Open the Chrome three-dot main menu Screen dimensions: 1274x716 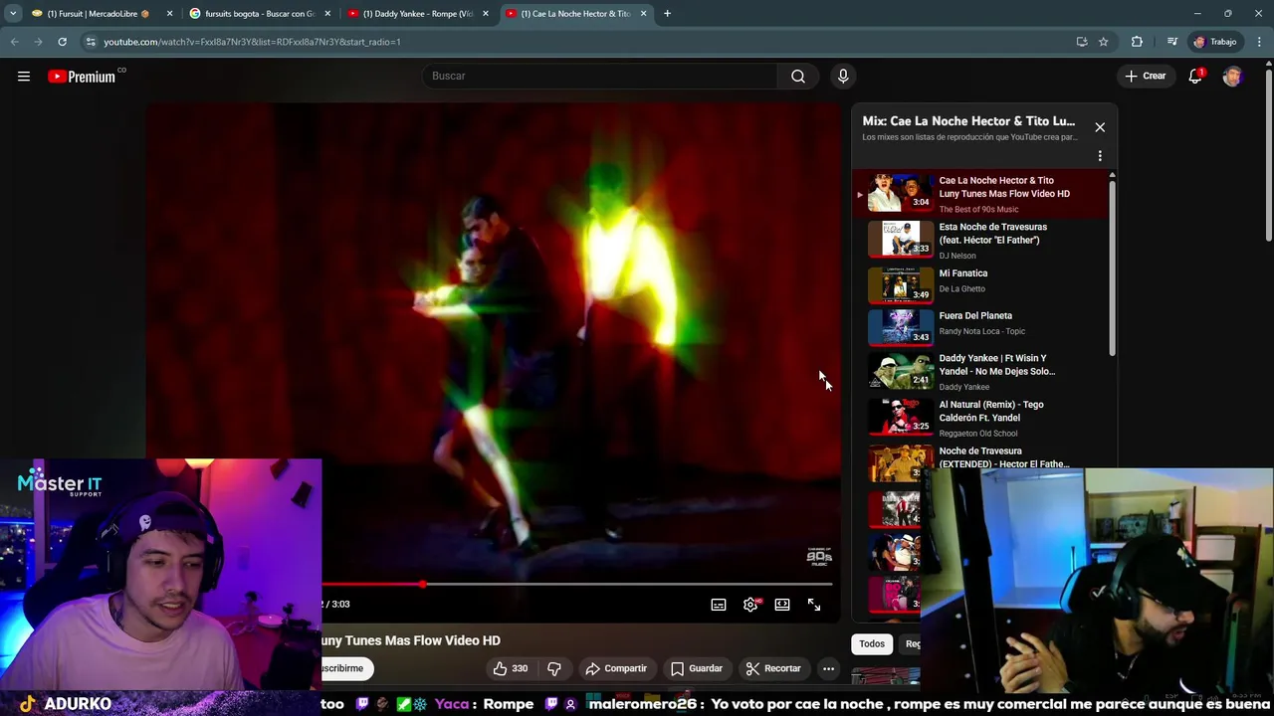point(1260,42)
